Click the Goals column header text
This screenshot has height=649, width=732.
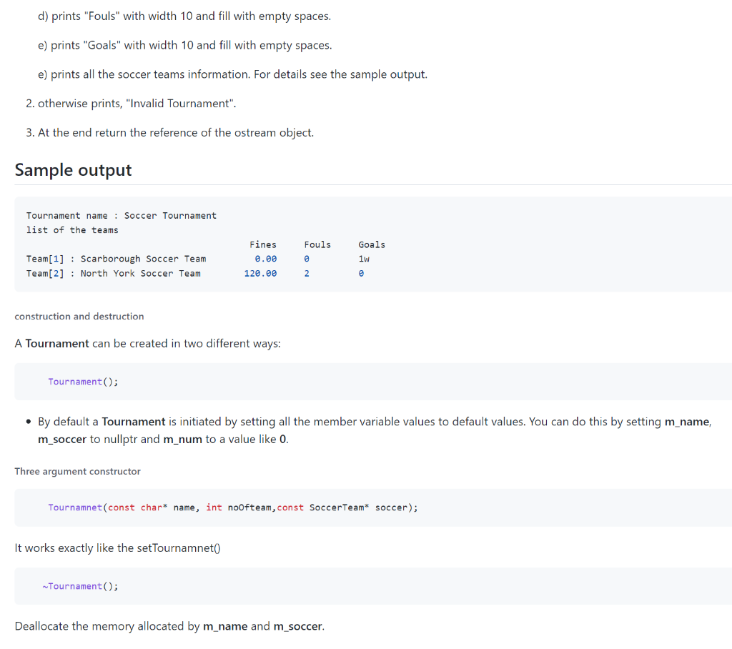[372, 244]
